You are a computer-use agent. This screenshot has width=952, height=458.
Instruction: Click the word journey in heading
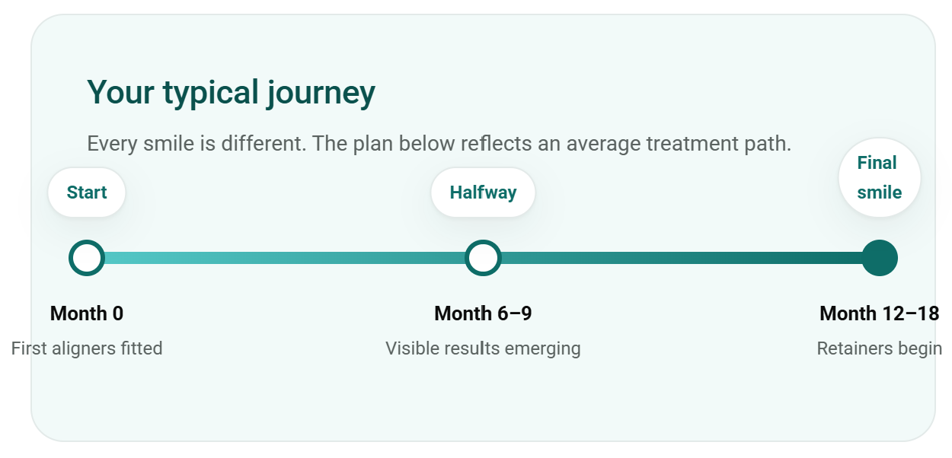point(321,94)
